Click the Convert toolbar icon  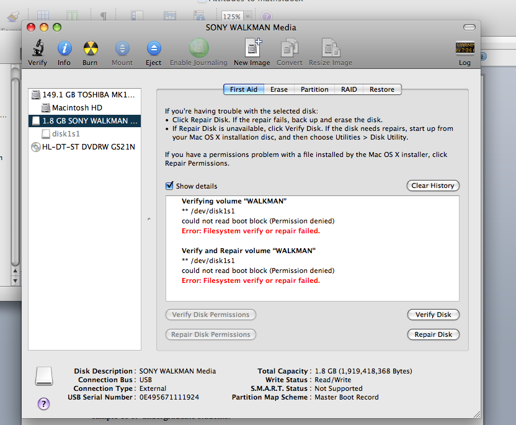[x=289, y=48]
